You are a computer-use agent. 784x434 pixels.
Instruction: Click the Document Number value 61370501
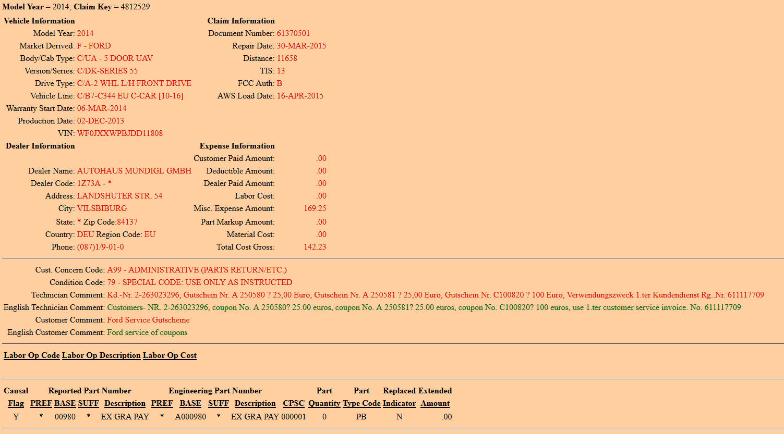[293, 33]
